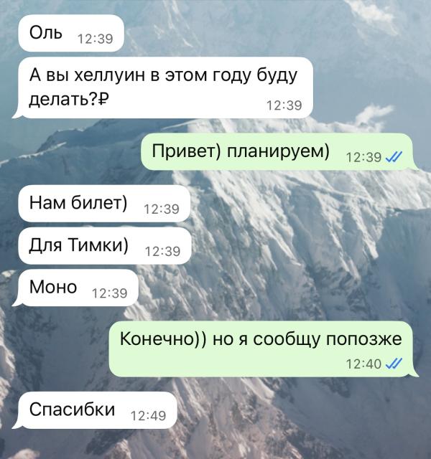Image resolution: width=431 pixels, height=459 pixels.
Task: Tap the timestamp next to 'Моно'
Action: (110, 293)
